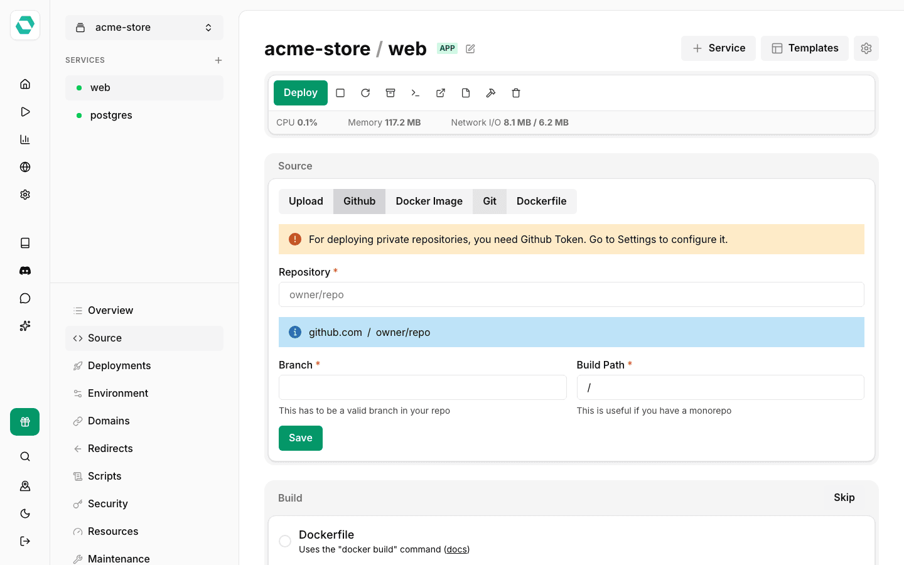The height and width of the screenshot is (565, 904).
Task: Click the + Service button
Action: [x=718, y=48]
